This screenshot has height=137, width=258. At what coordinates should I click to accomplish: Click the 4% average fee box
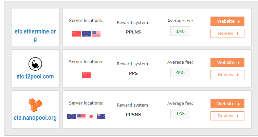point(180,72)
